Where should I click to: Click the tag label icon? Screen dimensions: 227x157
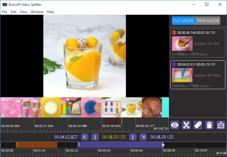(198, 125)
